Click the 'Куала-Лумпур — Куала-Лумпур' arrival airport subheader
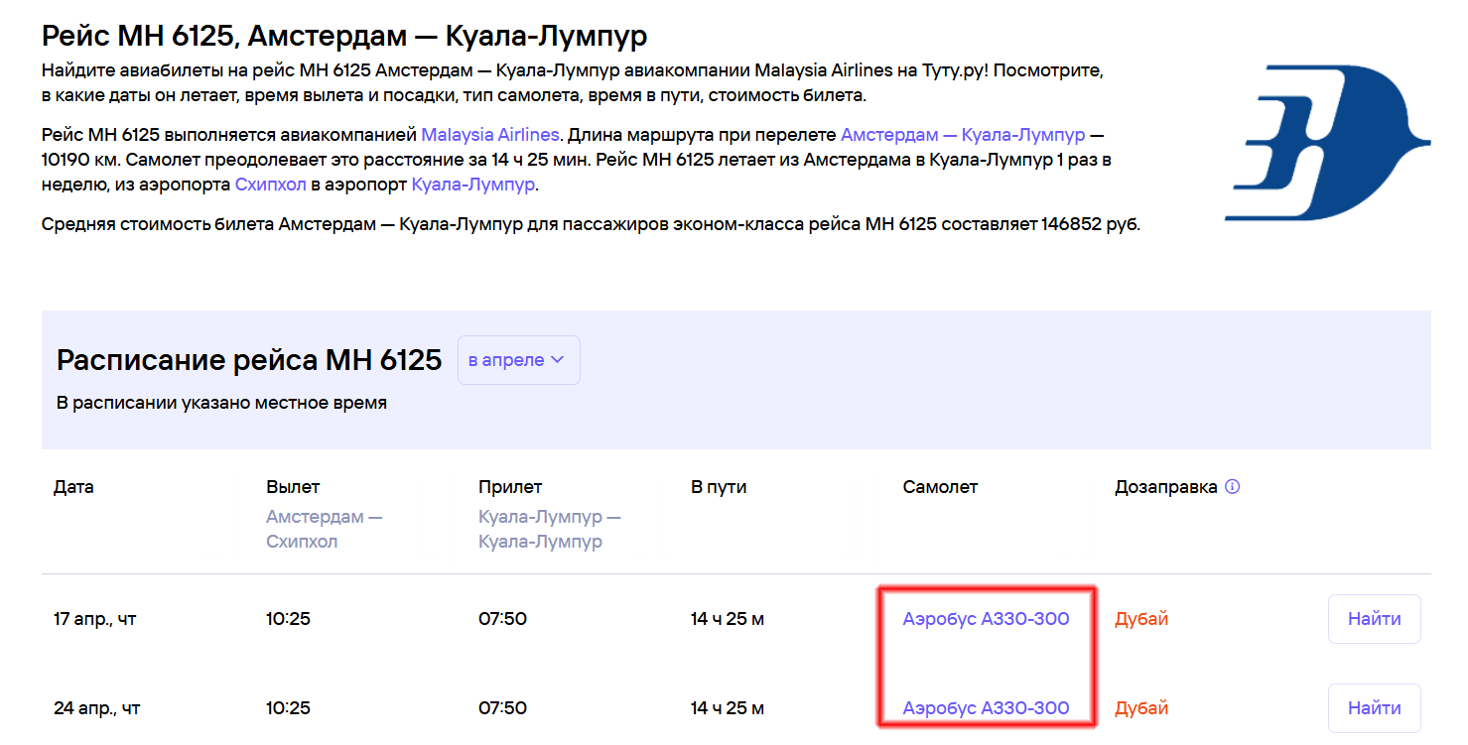The image size is (1468, 745). pyautogui.click(x=550, y=530)
